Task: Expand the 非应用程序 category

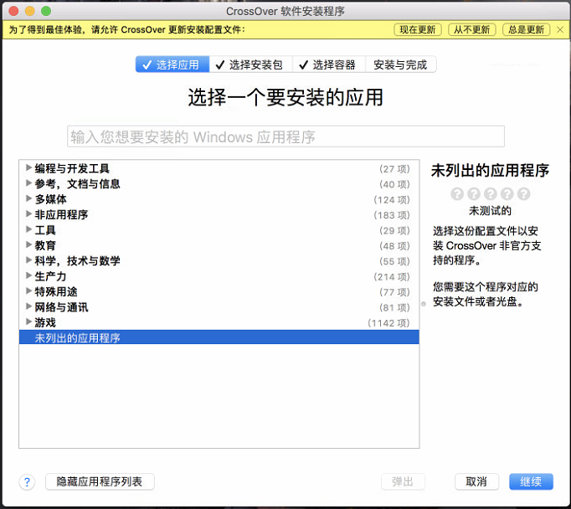Action: pyautogui.click(x=28, y=214)
